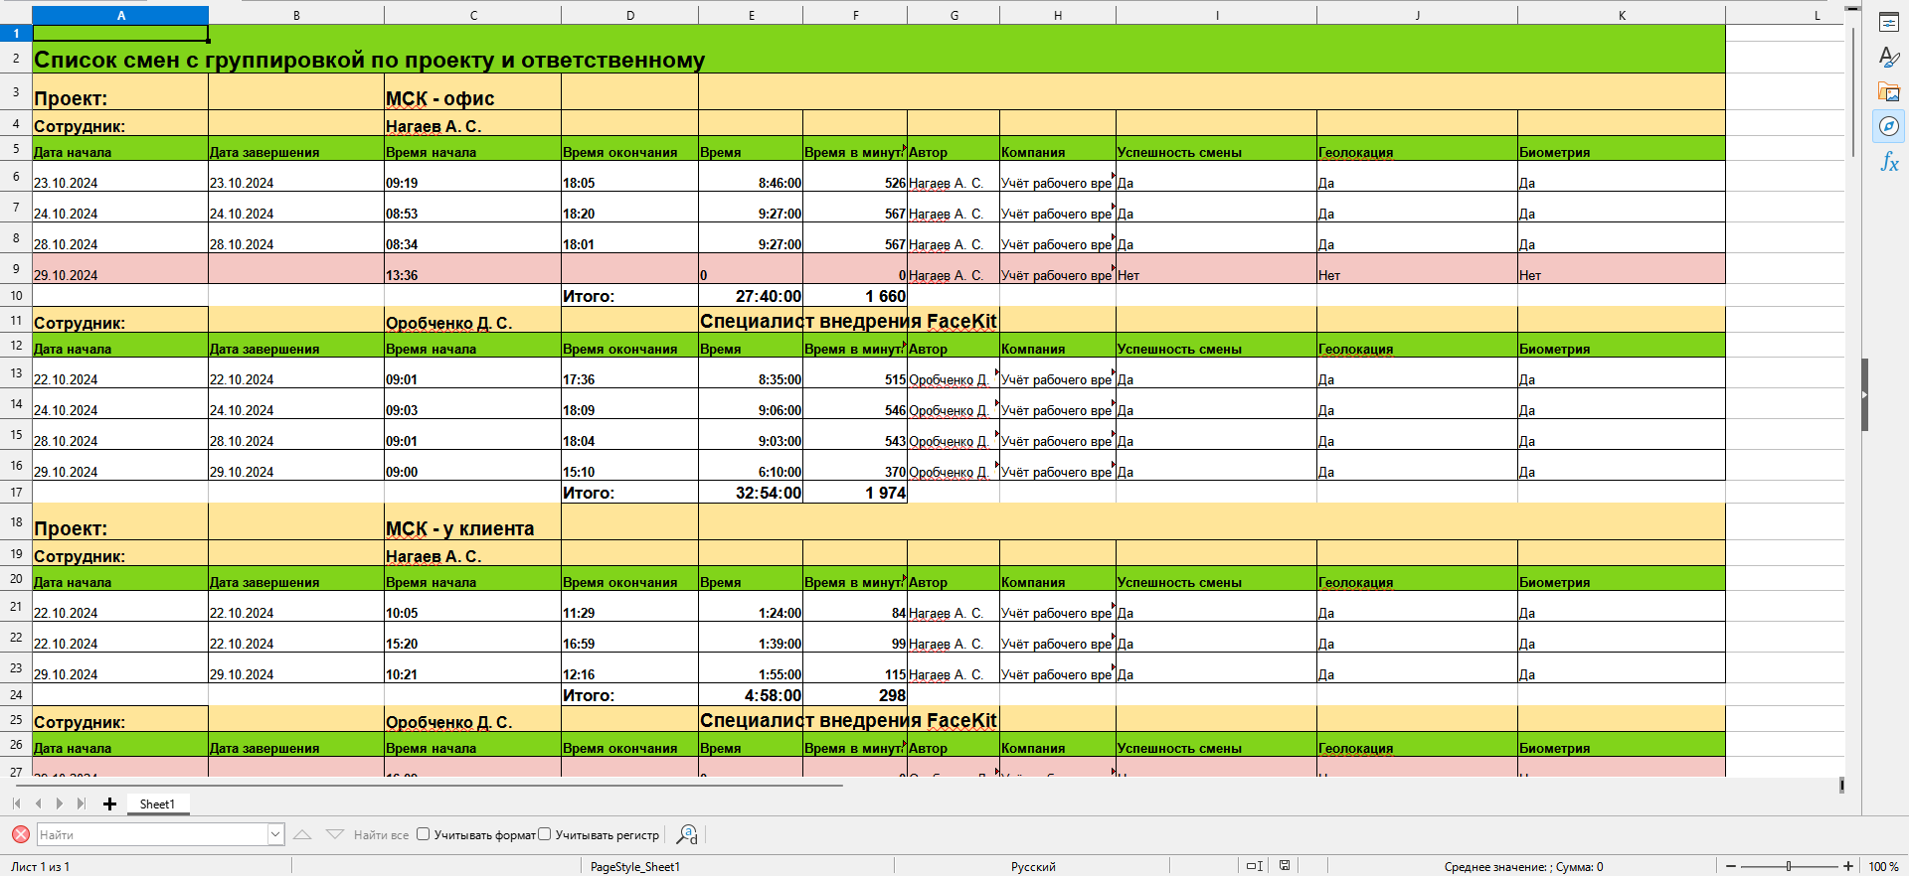
Task: Zoom in with the plus button
Action: pyautogui.click(x=1848, y=866)
